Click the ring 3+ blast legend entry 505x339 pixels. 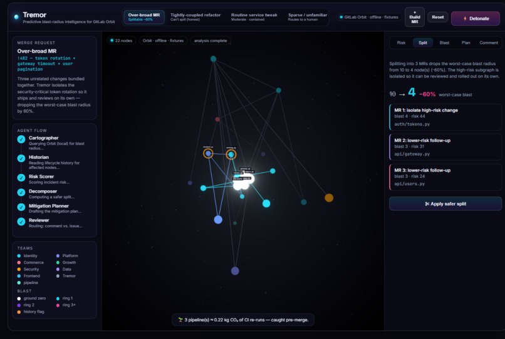point(66,305)
